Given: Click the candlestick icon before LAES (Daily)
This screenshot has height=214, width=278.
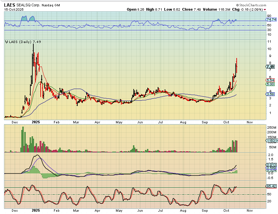Looking at the screenshot, I should point(7,42).
